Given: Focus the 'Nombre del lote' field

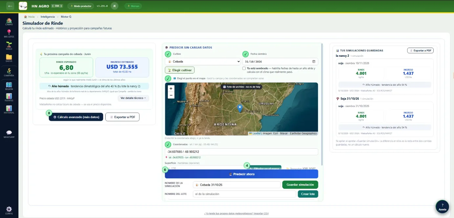Looking at the screenshot, I should pyautogui.click(x=244, y=194).
